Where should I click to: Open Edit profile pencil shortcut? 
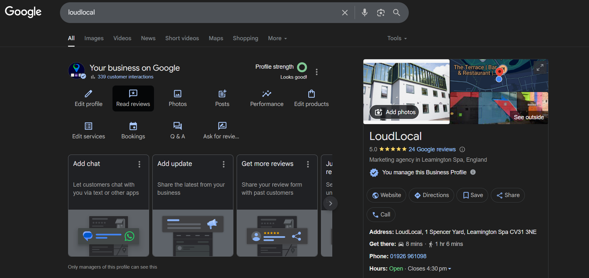(88, 98)
